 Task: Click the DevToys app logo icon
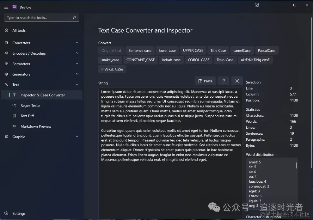(15, 7)
